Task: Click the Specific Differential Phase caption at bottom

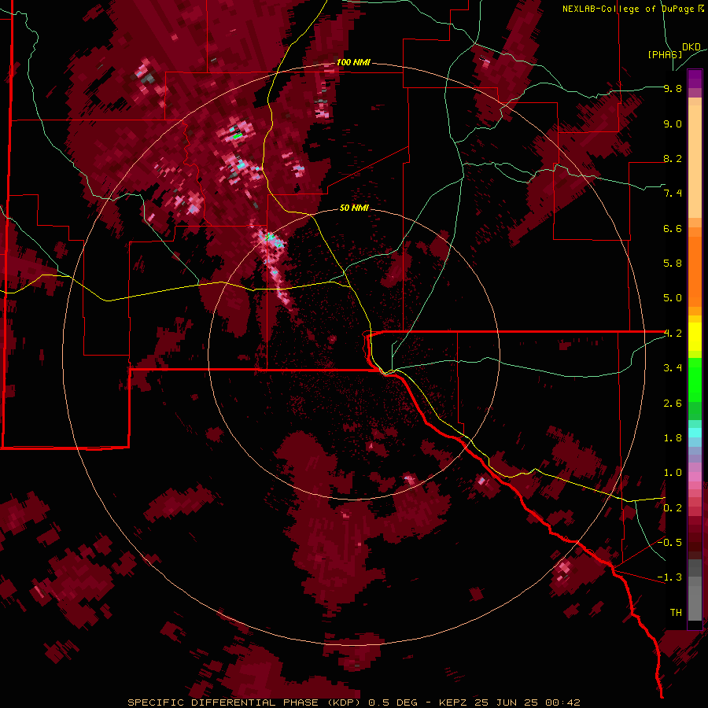Action: [353, 702]
